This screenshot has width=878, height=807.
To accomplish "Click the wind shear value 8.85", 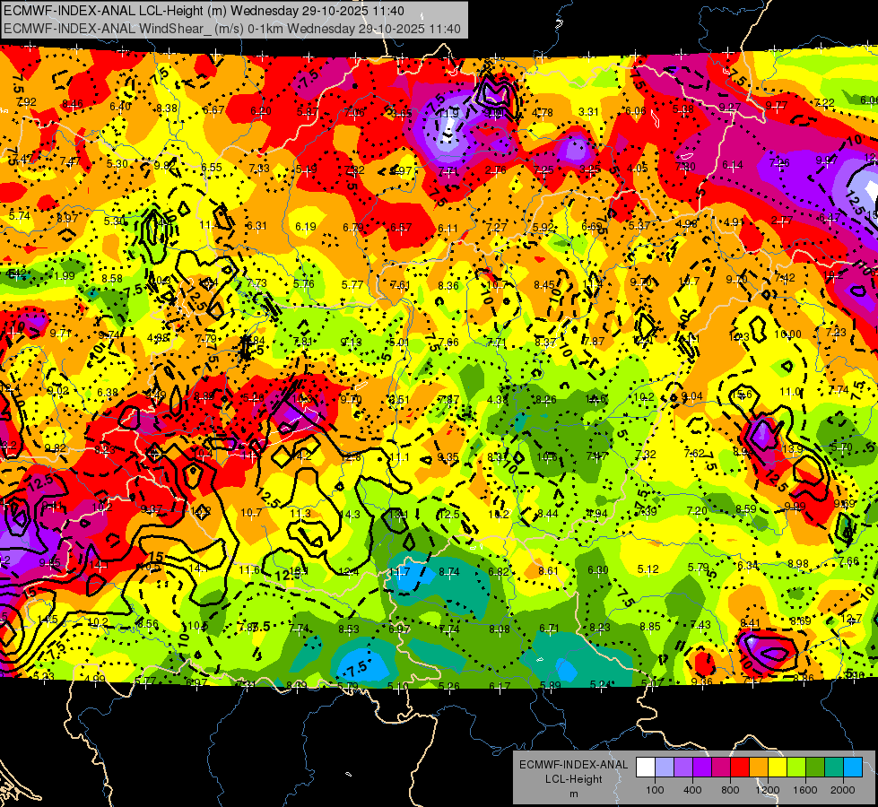I will pos(650,626).
